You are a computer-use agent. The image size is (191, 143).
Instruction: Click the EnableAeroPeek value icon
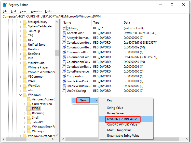coord(64,81)
